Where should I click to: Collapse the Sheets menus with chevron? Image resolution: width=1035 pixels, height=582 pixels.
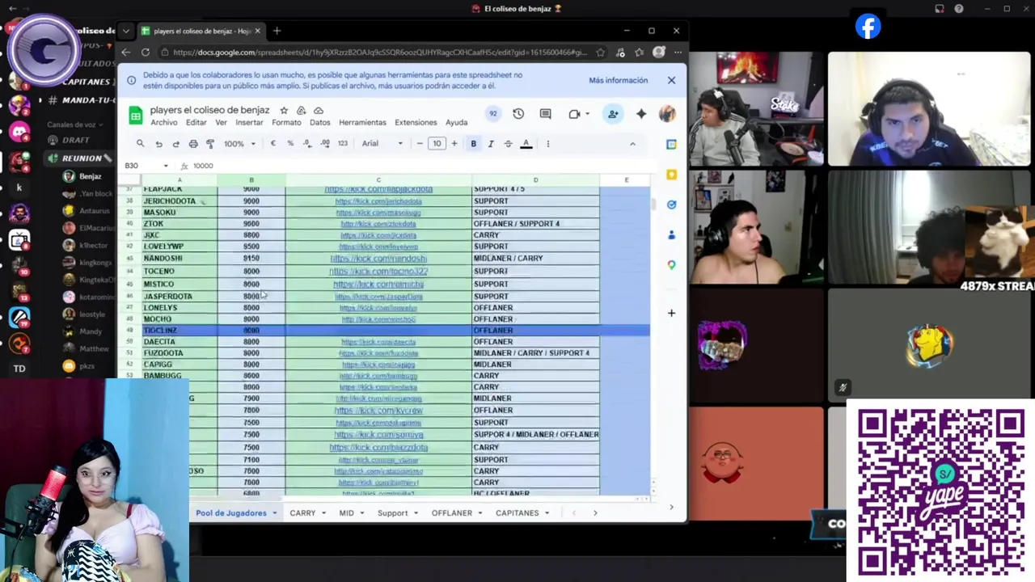click(632, 144)
